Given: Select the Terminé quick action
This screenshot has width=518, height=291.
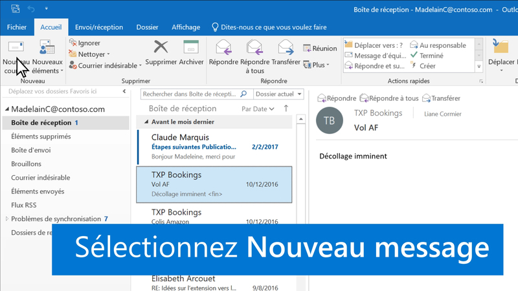Looking at the screenshot, I should coord(431,56).
